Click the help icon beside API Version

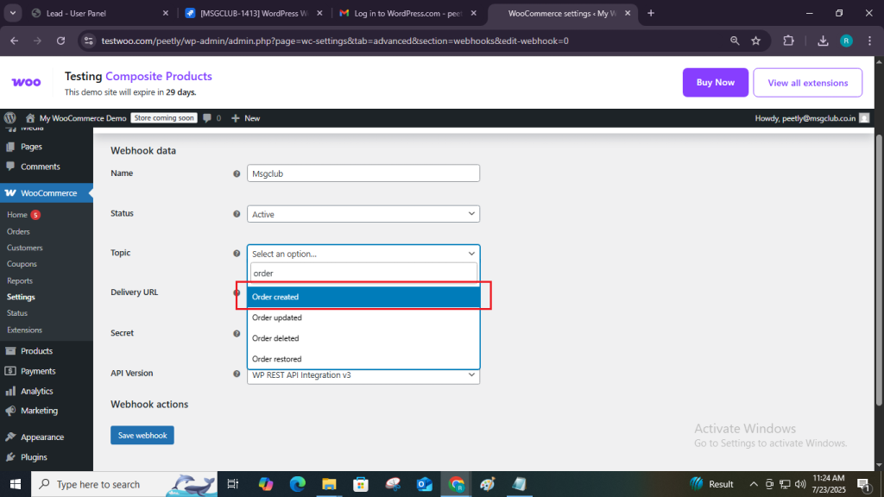point(237,374)
